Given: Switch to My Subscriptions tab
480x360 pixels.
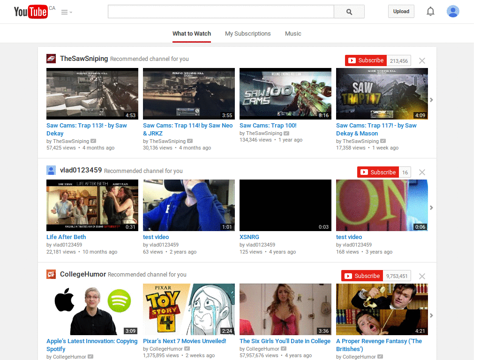Looking at the screenshot, I should (247, 34).
